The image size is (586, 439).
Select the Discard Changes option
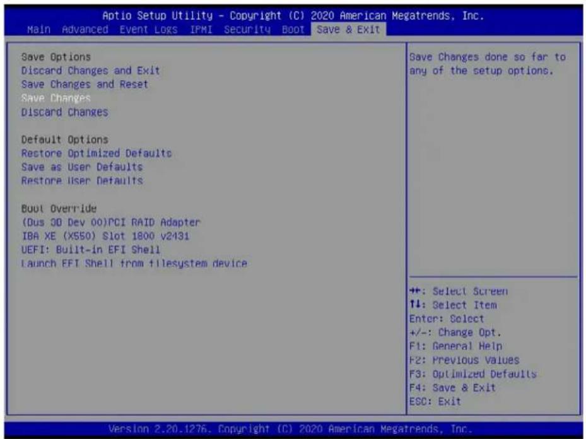[64, 112]
